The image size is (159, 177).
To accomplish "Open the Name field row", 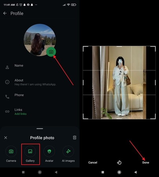I will [x=40, y=67].
